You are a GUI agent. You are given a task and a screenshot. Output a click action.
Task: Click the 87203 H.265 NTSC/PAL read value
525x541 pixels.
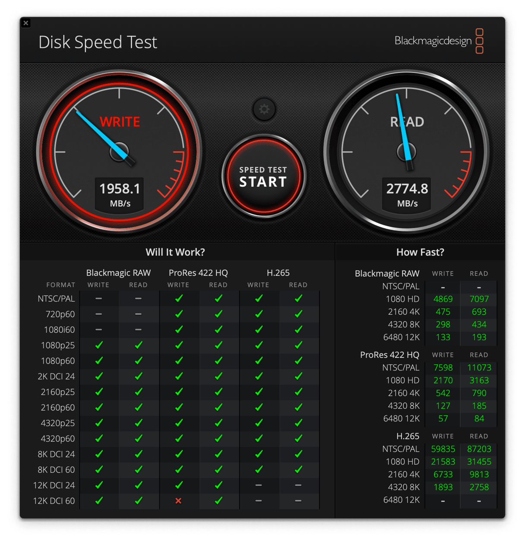[479, 449]
